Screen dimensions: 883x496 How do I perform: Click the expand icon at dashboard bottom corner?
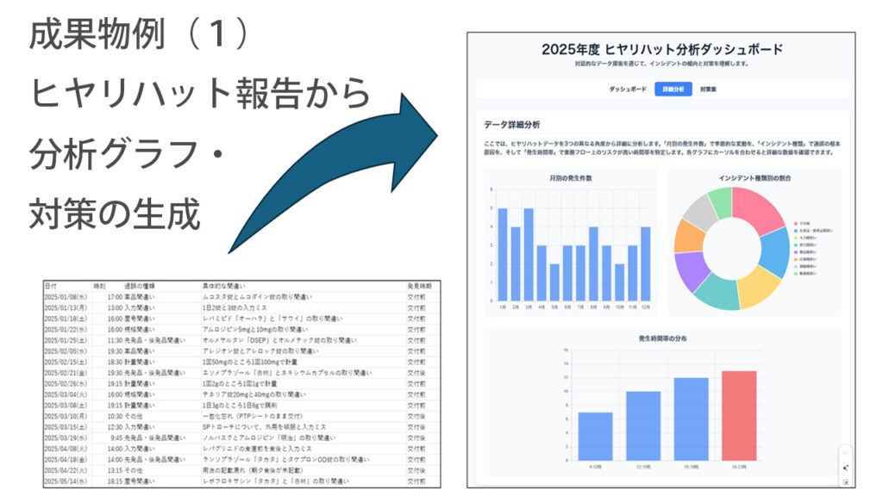point(845,480)
